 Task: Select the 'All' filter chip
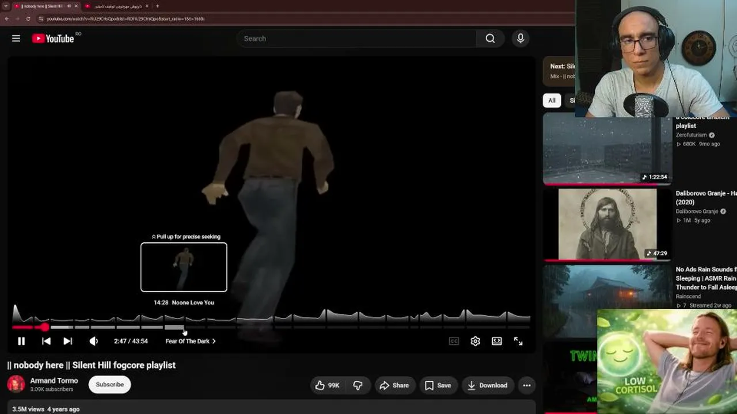tap(552, 101)
